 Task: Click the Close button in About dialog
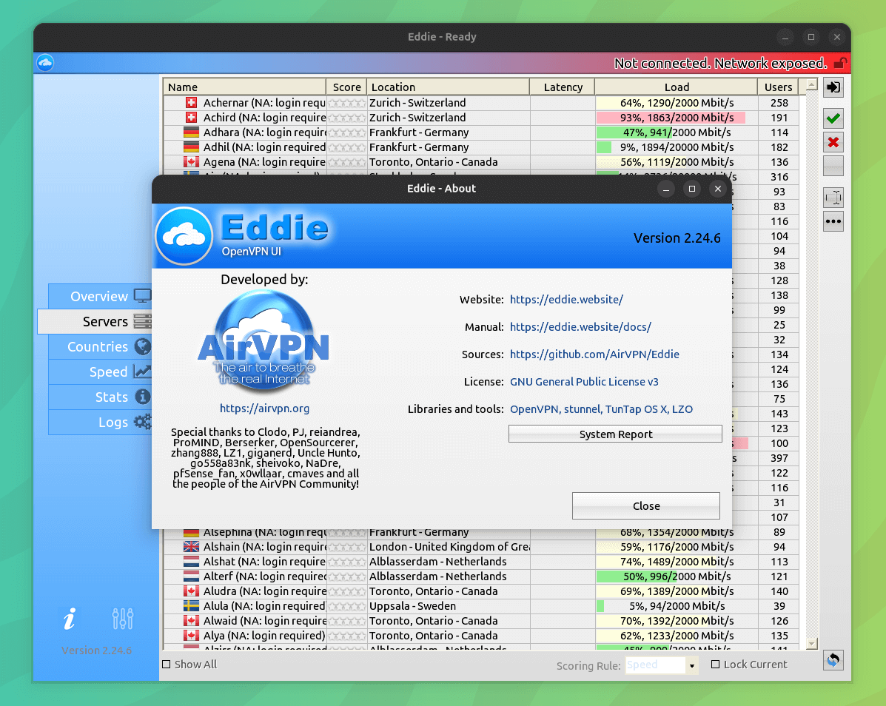click(x=646, y=505)
